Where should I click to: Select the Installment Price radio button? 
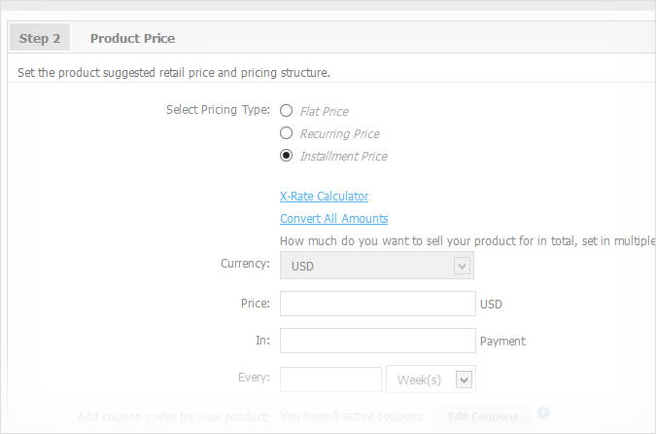[287, 156]
